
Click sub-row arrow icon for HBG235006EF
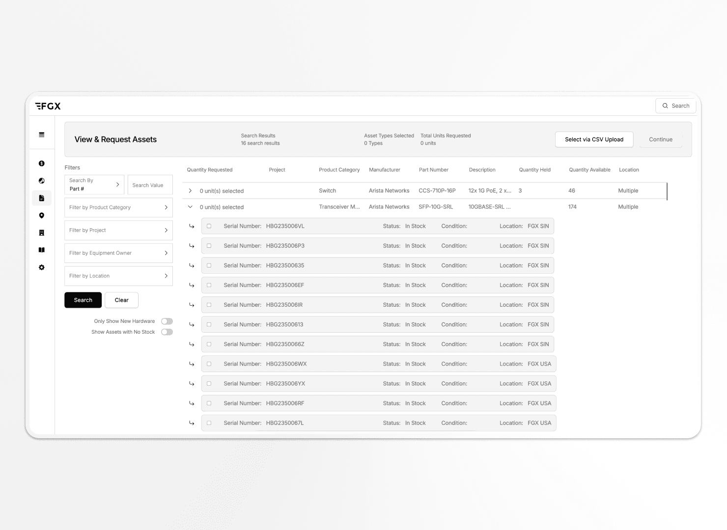pos(192,285)
